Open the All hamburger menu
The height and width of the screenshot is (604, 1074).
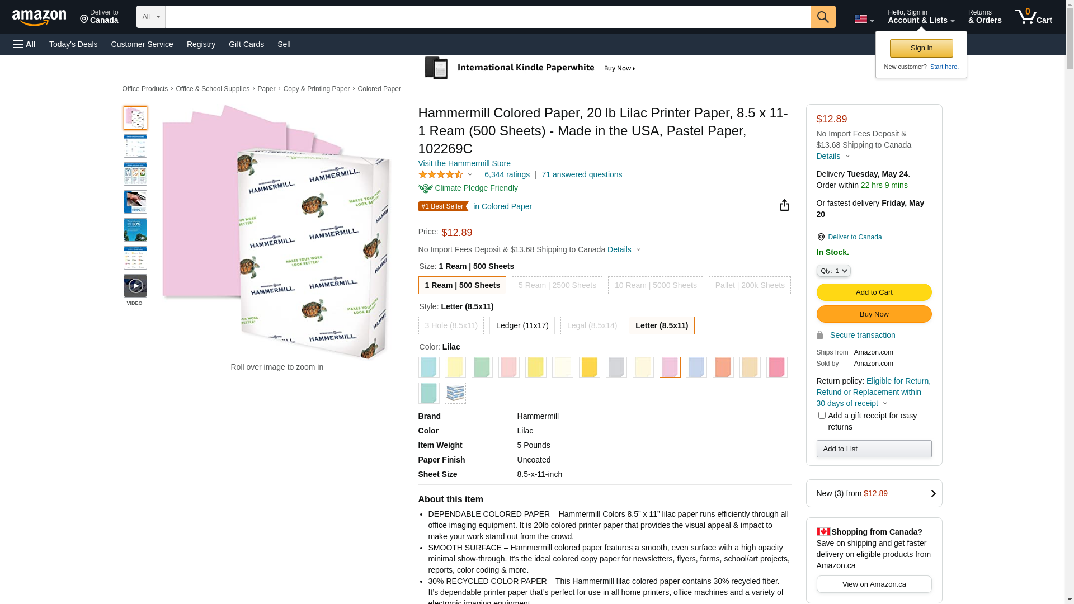coord(25,44)
